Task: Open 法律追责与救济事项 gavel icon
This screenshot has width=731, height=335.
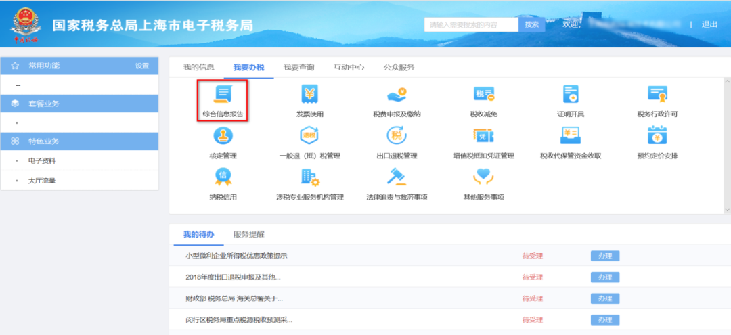Action: click(397, 177)
